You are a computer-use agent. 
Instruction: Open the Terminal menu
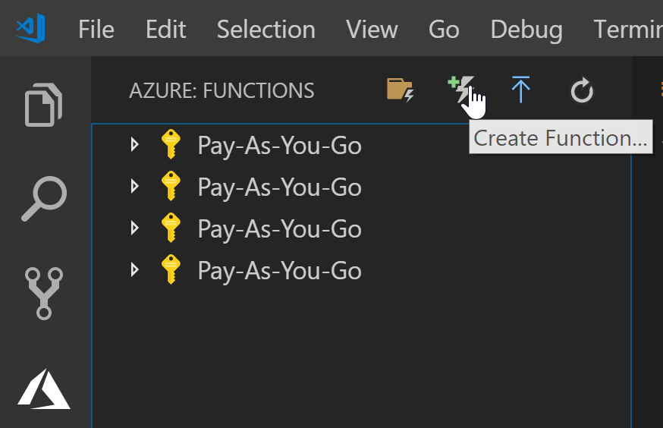click(x=628, y=30)
